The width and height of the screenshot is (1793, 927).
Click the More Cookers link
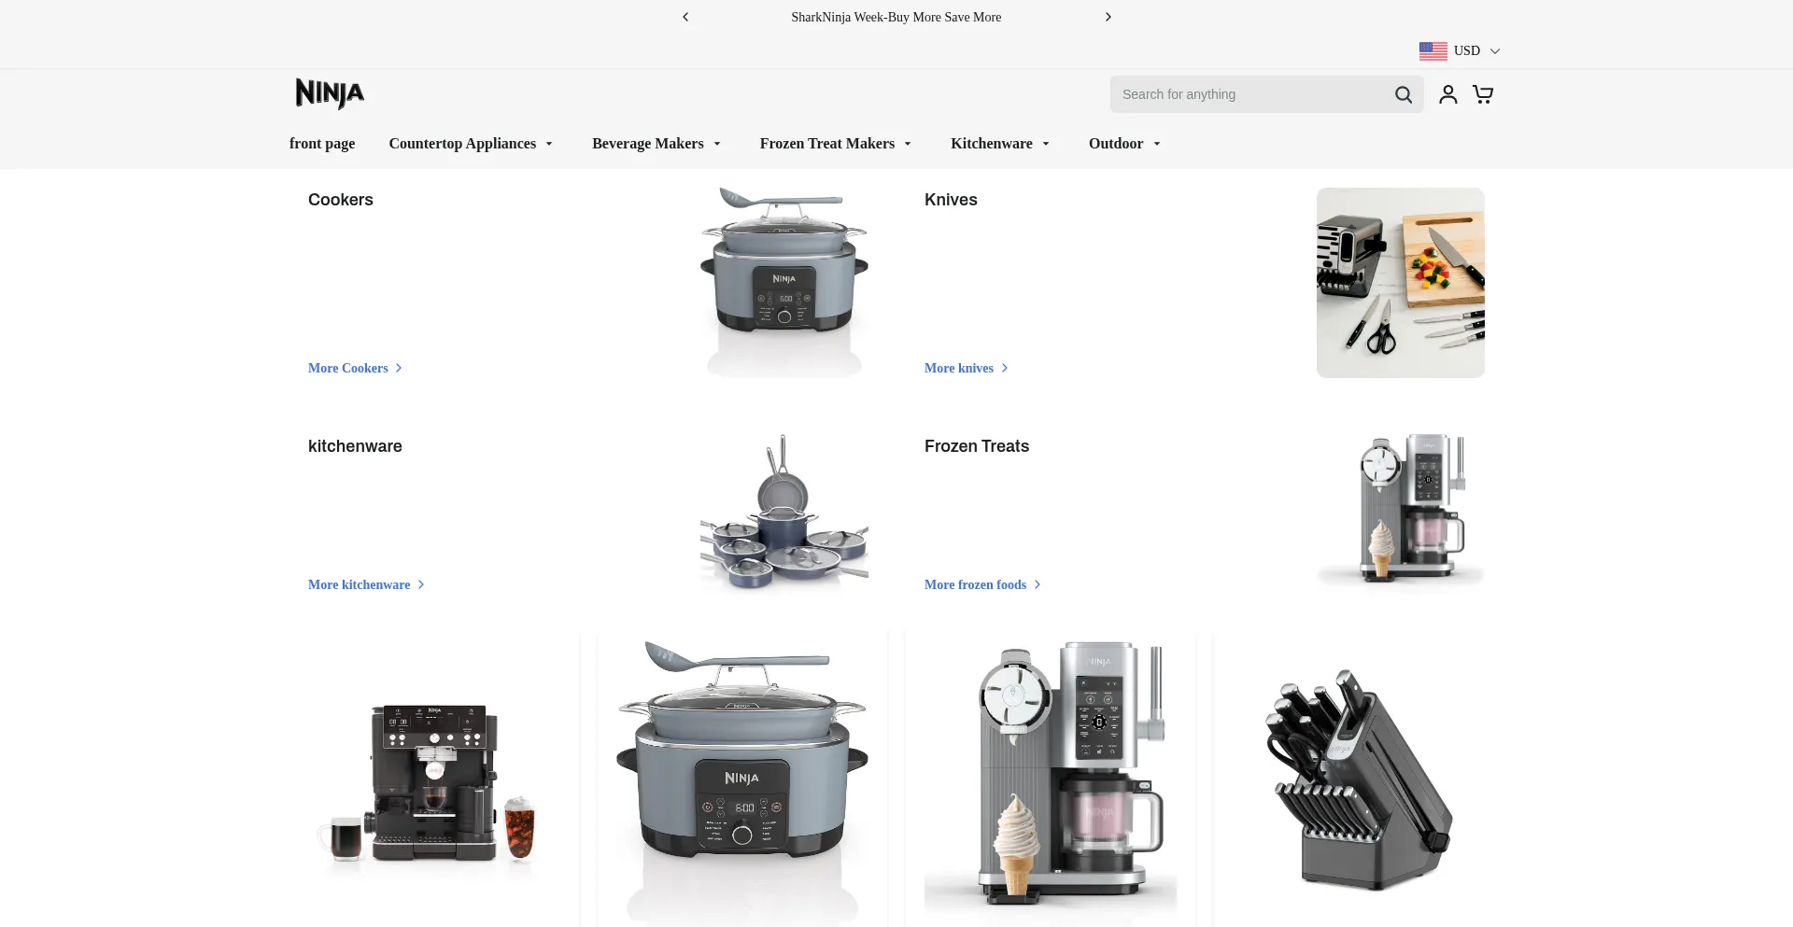[x=355, y=368]
